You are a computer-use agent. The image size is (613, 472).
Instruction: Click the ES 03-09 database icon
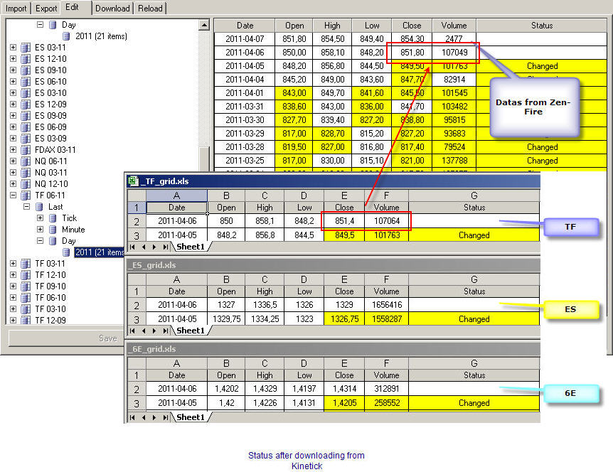26,139
